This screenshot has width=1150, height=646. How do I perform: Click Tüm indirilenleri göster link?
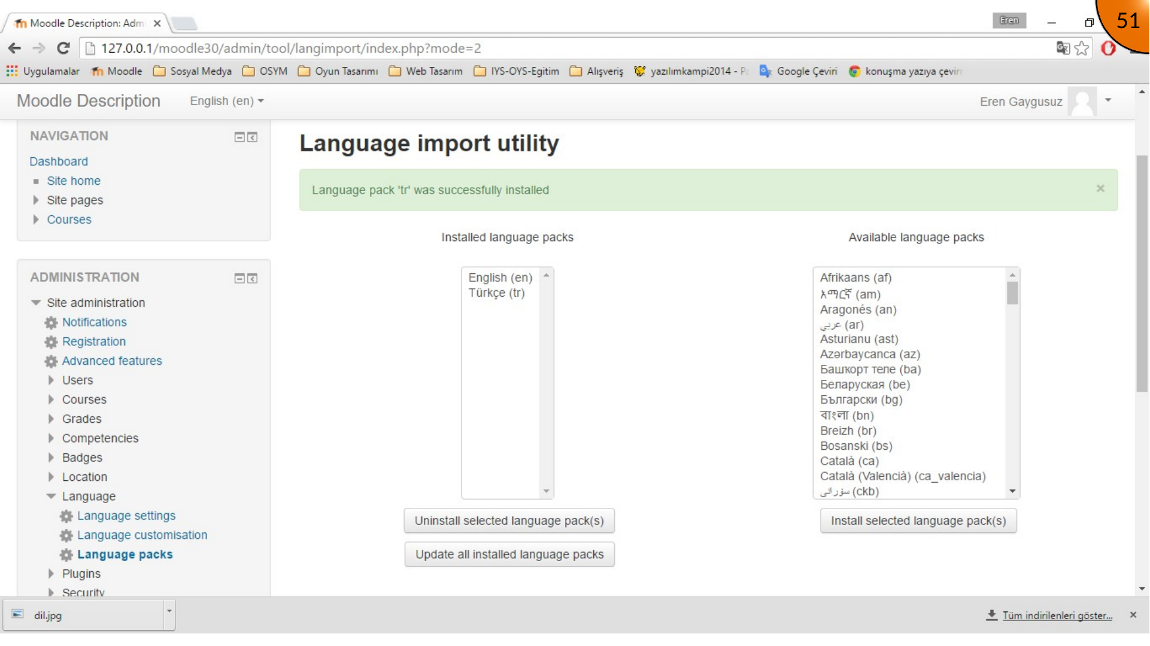point(1057,615)
